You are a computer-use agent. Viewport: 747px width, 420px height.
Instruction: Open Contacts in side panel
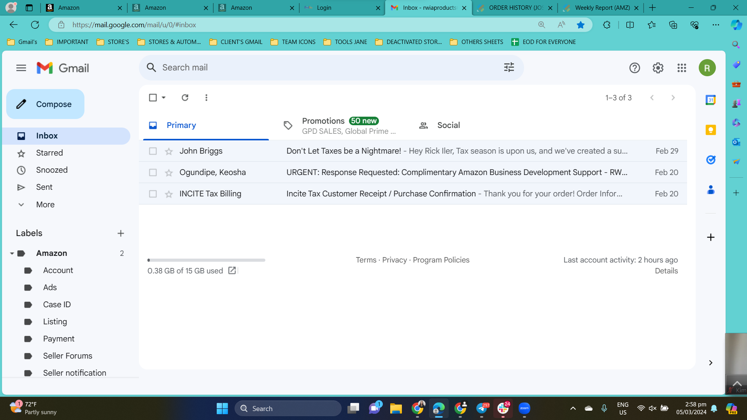coord(710,190)
